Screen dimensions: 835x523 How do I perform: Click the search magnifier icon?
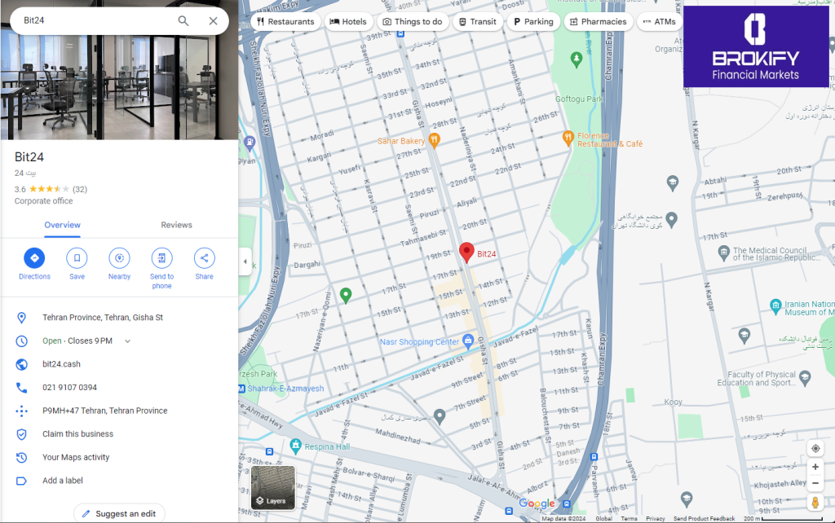pyautogui.click(x=183, y=21)
